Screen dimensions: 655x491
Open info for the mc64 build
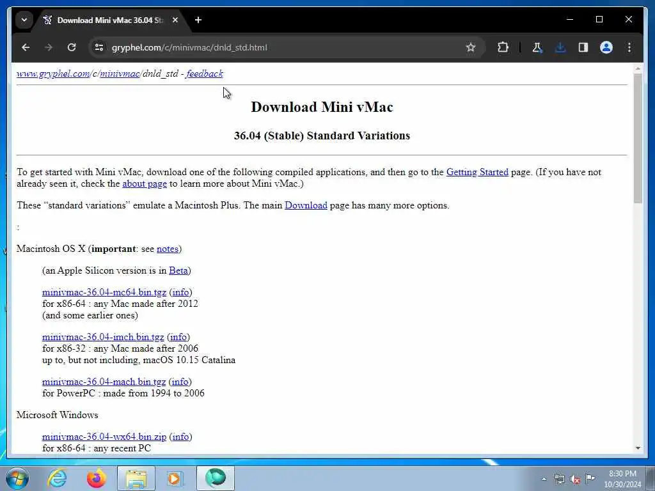[180, 292]
